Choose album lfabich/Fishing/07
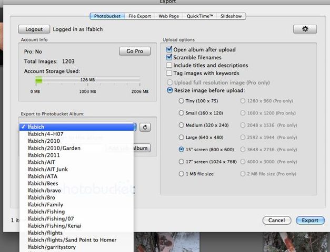 pos(77,219)
